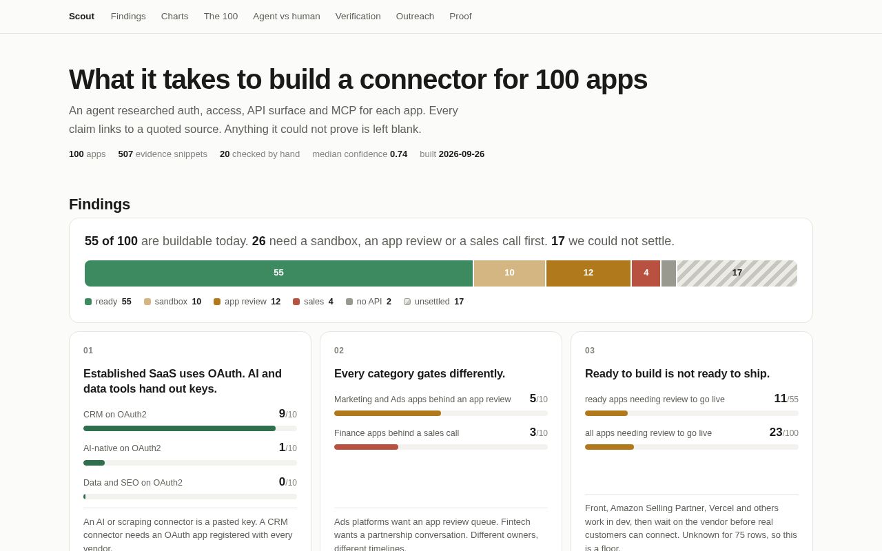Viewport: 882px width, 551px height.
Task: Click the Findings section heading
Action: pyautogui.click(x=99, y=205)
